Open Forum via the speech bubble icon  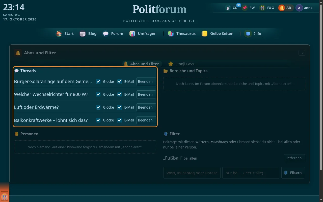click(105, 34)
